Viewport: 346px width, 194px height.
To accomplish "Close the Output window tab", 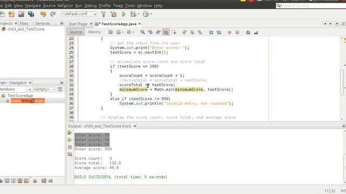I will tap(135, 126).
